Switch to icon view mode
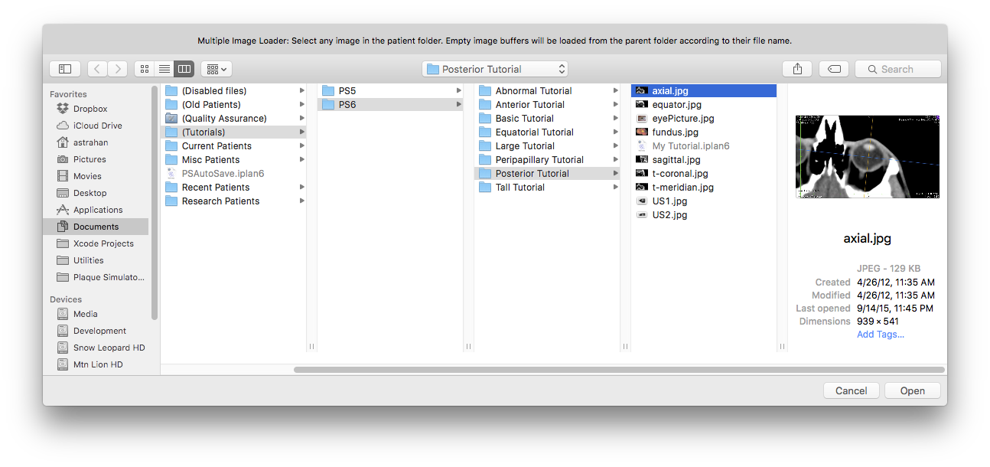 (x=144, y=69)
